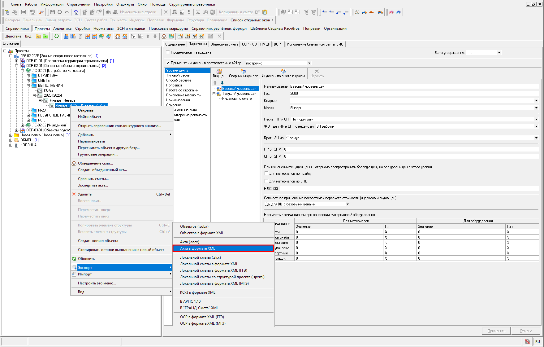Click the Индексы по смете в целом icon

(x=283, y=73)
